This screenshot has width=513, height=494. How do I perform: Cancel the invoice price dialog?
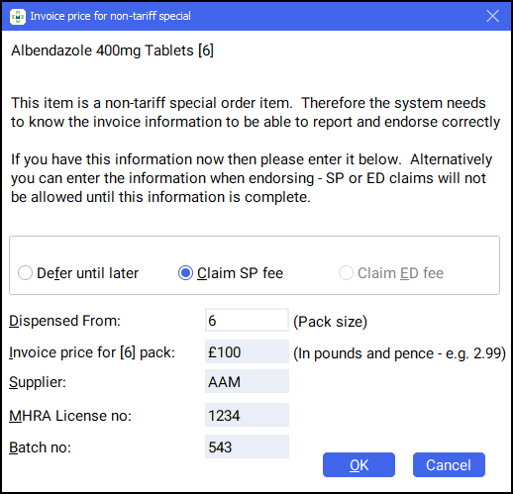coord(449,464)
